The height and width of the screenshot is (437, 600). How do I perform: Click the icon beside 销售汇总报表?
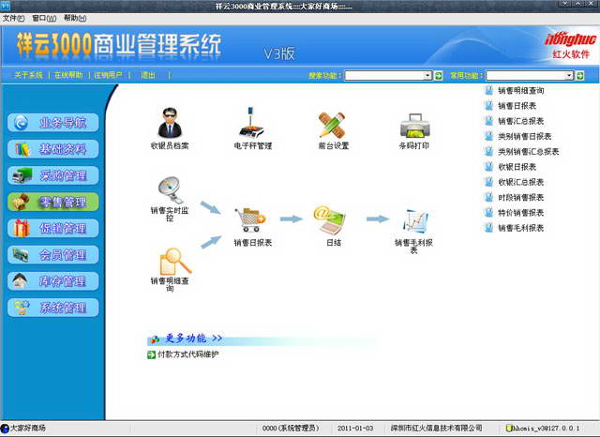488,121
